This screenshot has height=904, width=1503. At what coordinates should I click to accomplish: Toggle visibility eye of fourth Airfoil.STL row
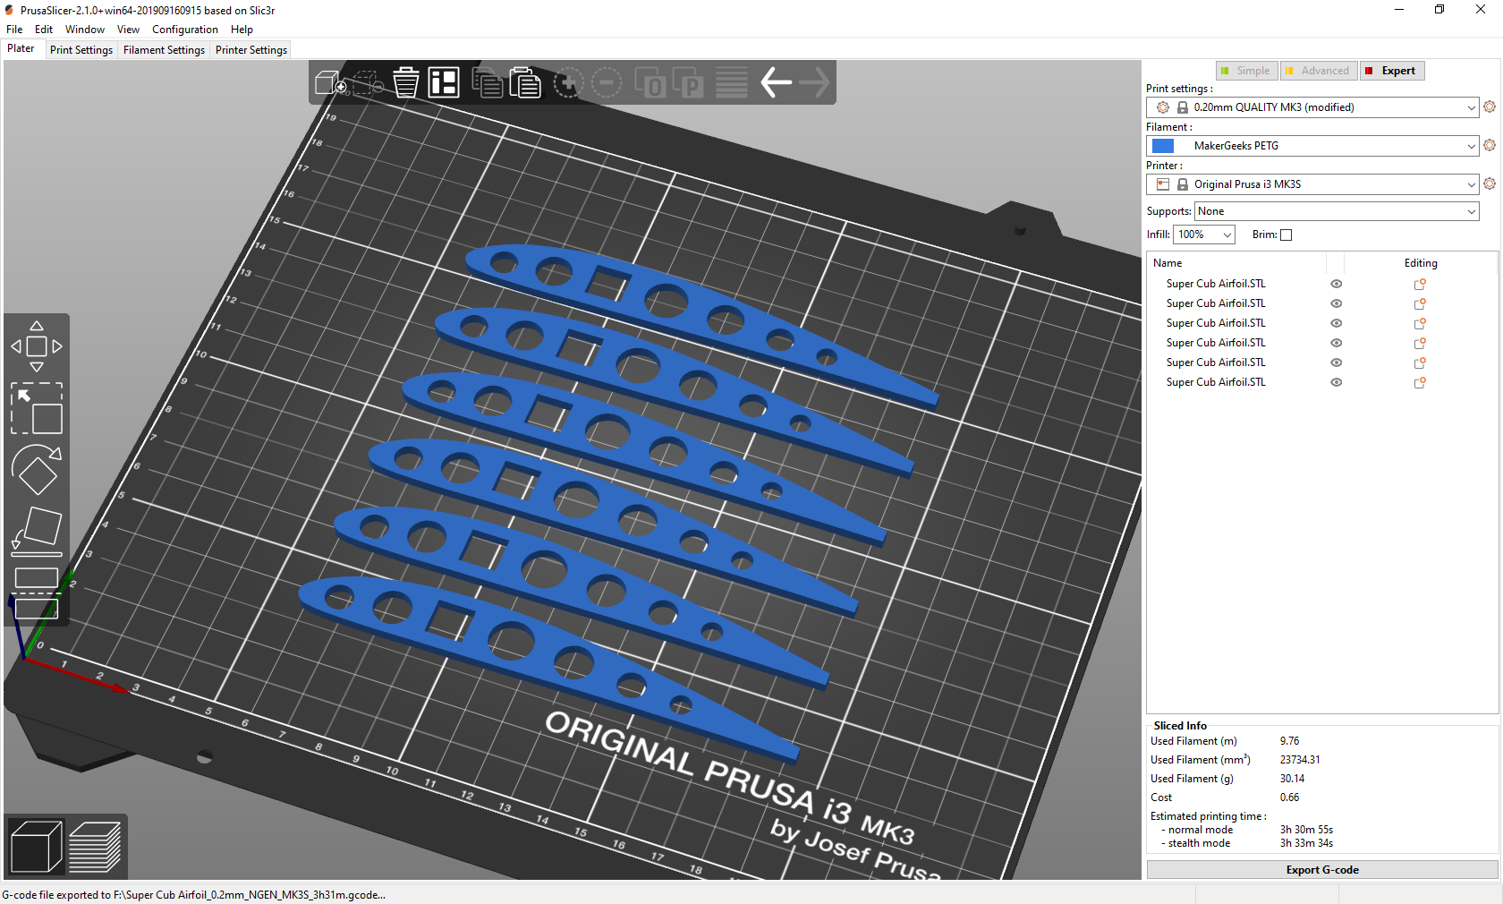[x=1337, y=343]
